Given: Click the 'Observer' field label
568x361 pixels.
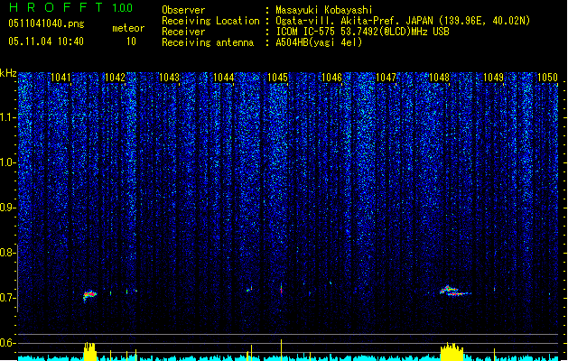Looking at the screenshot, I should point(183,10).
